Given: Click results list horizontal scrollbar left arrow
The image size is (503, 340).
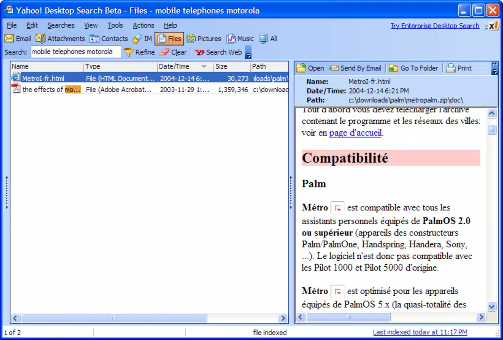Looking at the screenshot, I should (15, 318).
